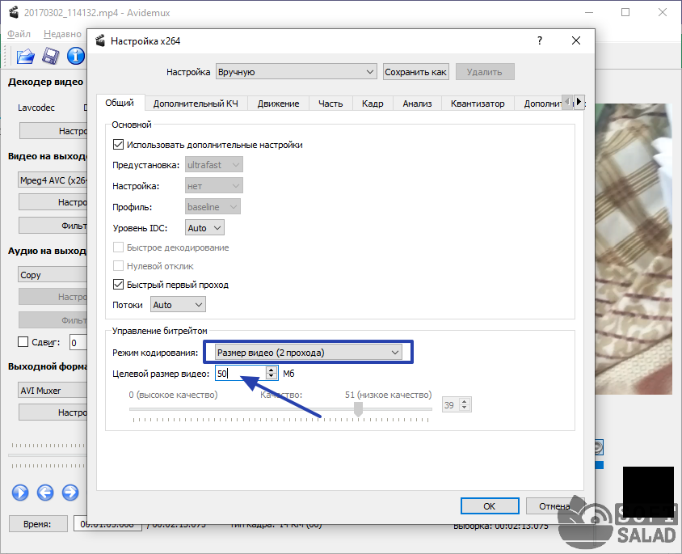The height and width of the screenshot is (554, 682).
Task: Open the Предустановка ultrafast dropdown
Action: tap(213, 165)
